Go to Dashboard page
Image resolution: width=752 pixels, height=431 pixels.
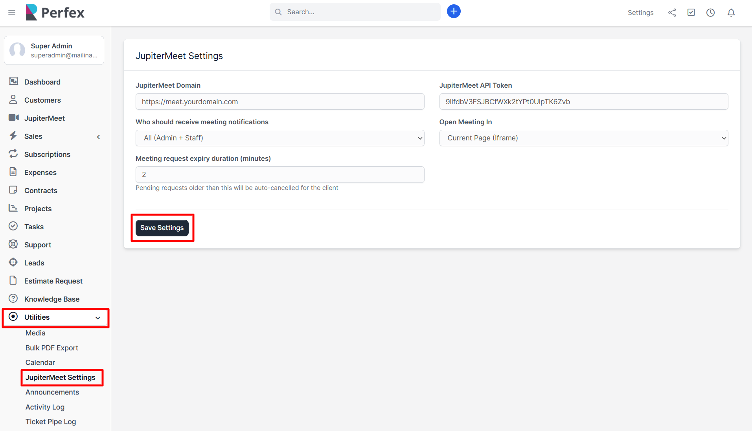42,82
